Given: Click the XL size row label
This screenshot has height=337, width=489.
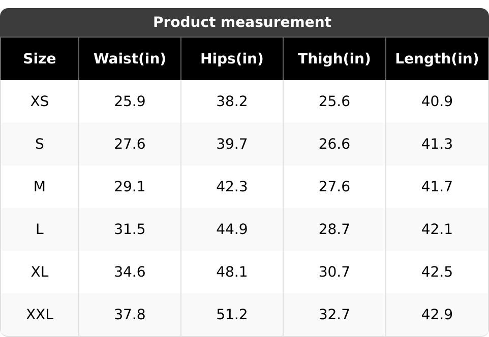Looking at the screenshot, I should click(40, 272).
